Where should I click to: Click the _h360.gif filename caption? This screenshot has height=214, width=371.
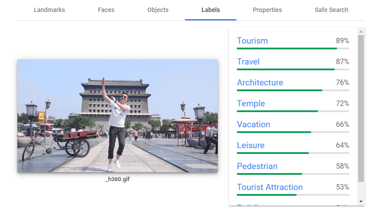(x=118, y=179)
